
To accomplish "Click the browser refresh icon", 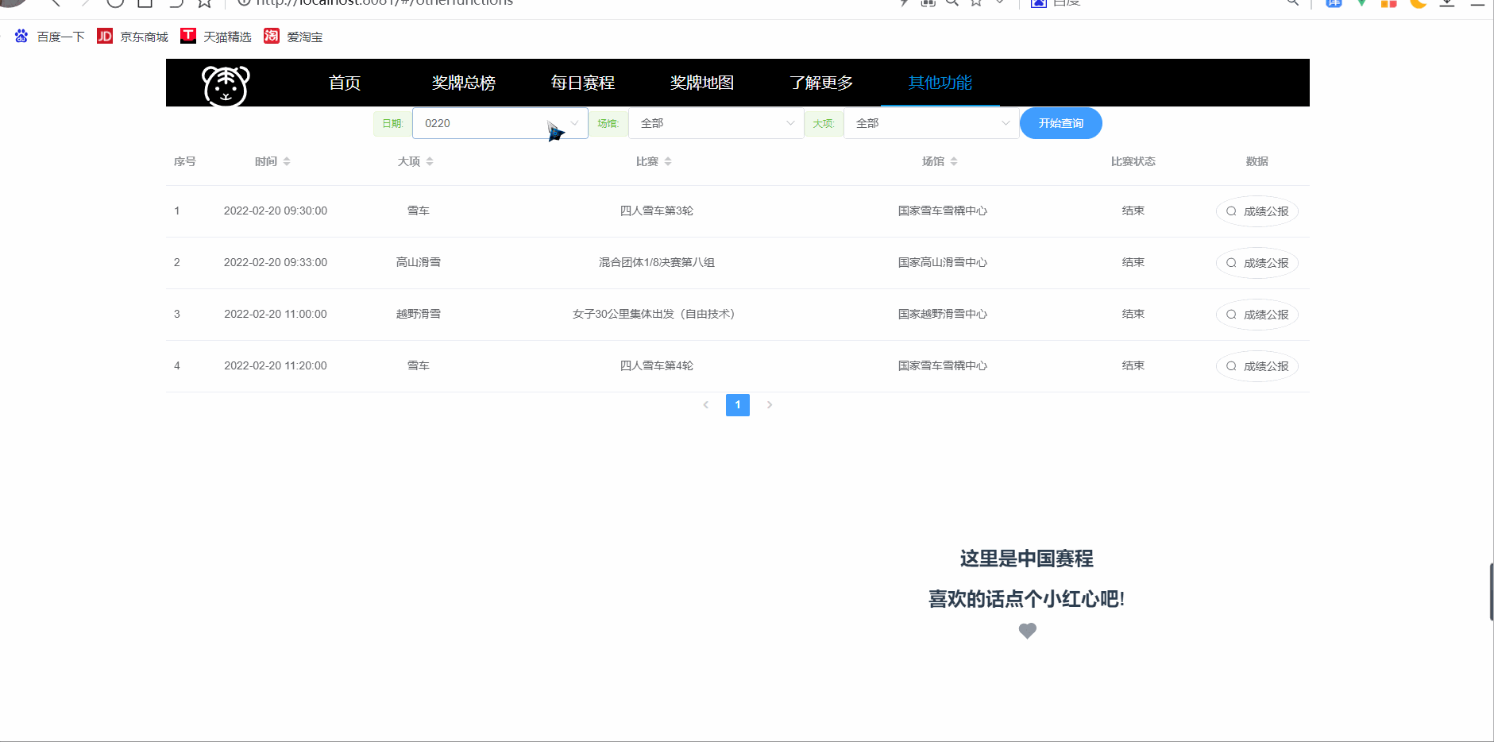I will 115,3.
